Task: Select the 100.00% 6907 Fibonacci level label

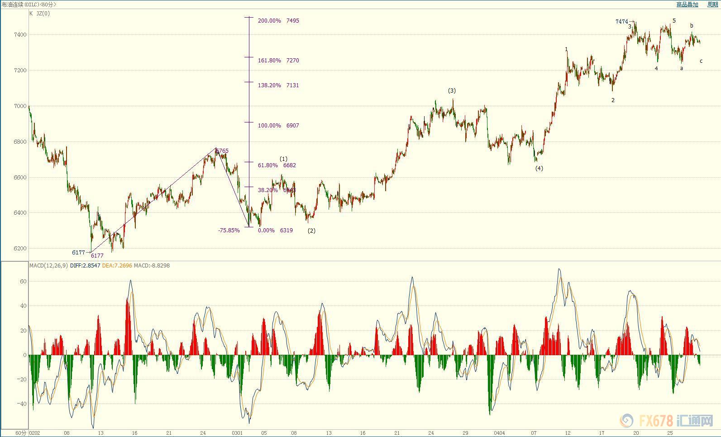Action: pos(278,126)
